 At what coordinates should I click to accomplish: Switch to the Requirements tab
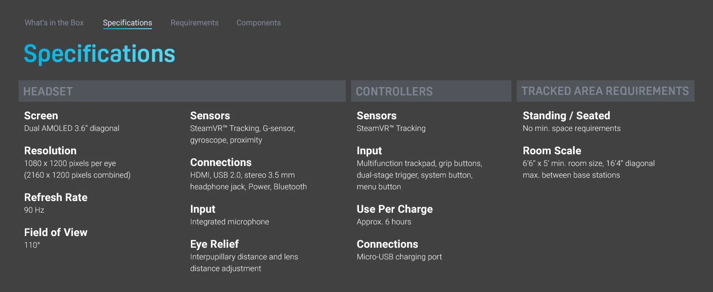[x=194, y=23]
